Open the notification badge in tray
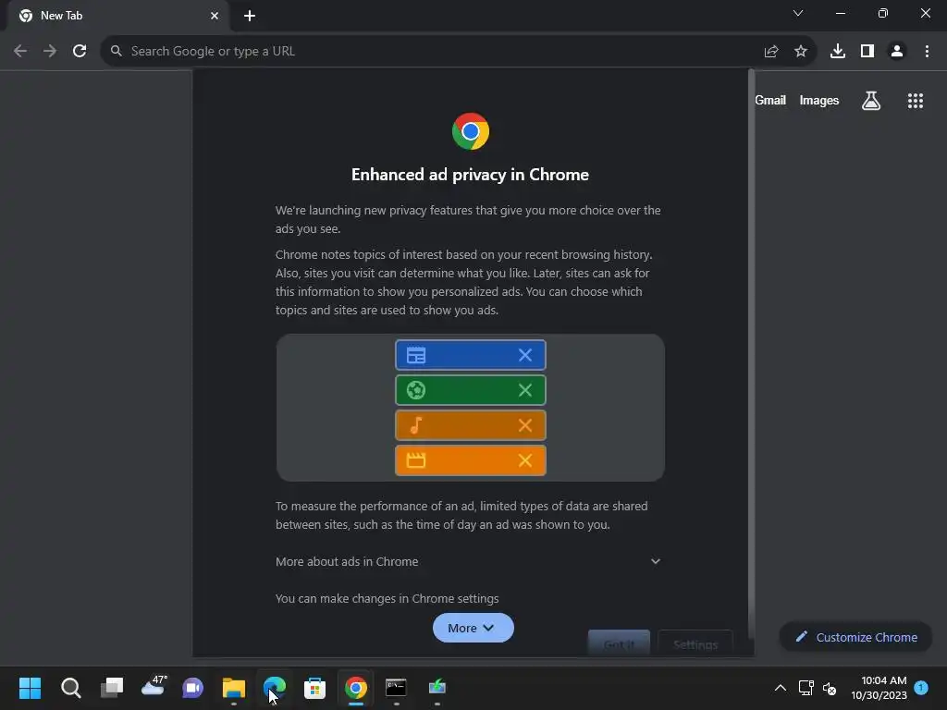The width and height of the screenshot is (947, 710). click(921, 687)
